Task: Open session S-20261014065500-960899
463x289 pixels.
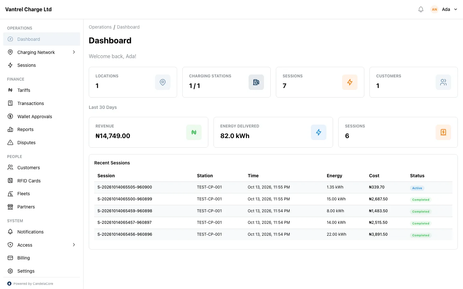Action: pyautogui.click(x=125, y=199)
